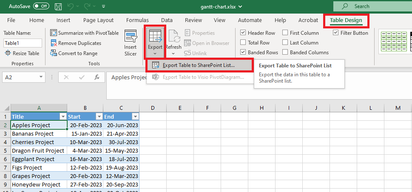Open the Acrobat tab
This screenshot has width=412, height=192.
tap(308, 20)
